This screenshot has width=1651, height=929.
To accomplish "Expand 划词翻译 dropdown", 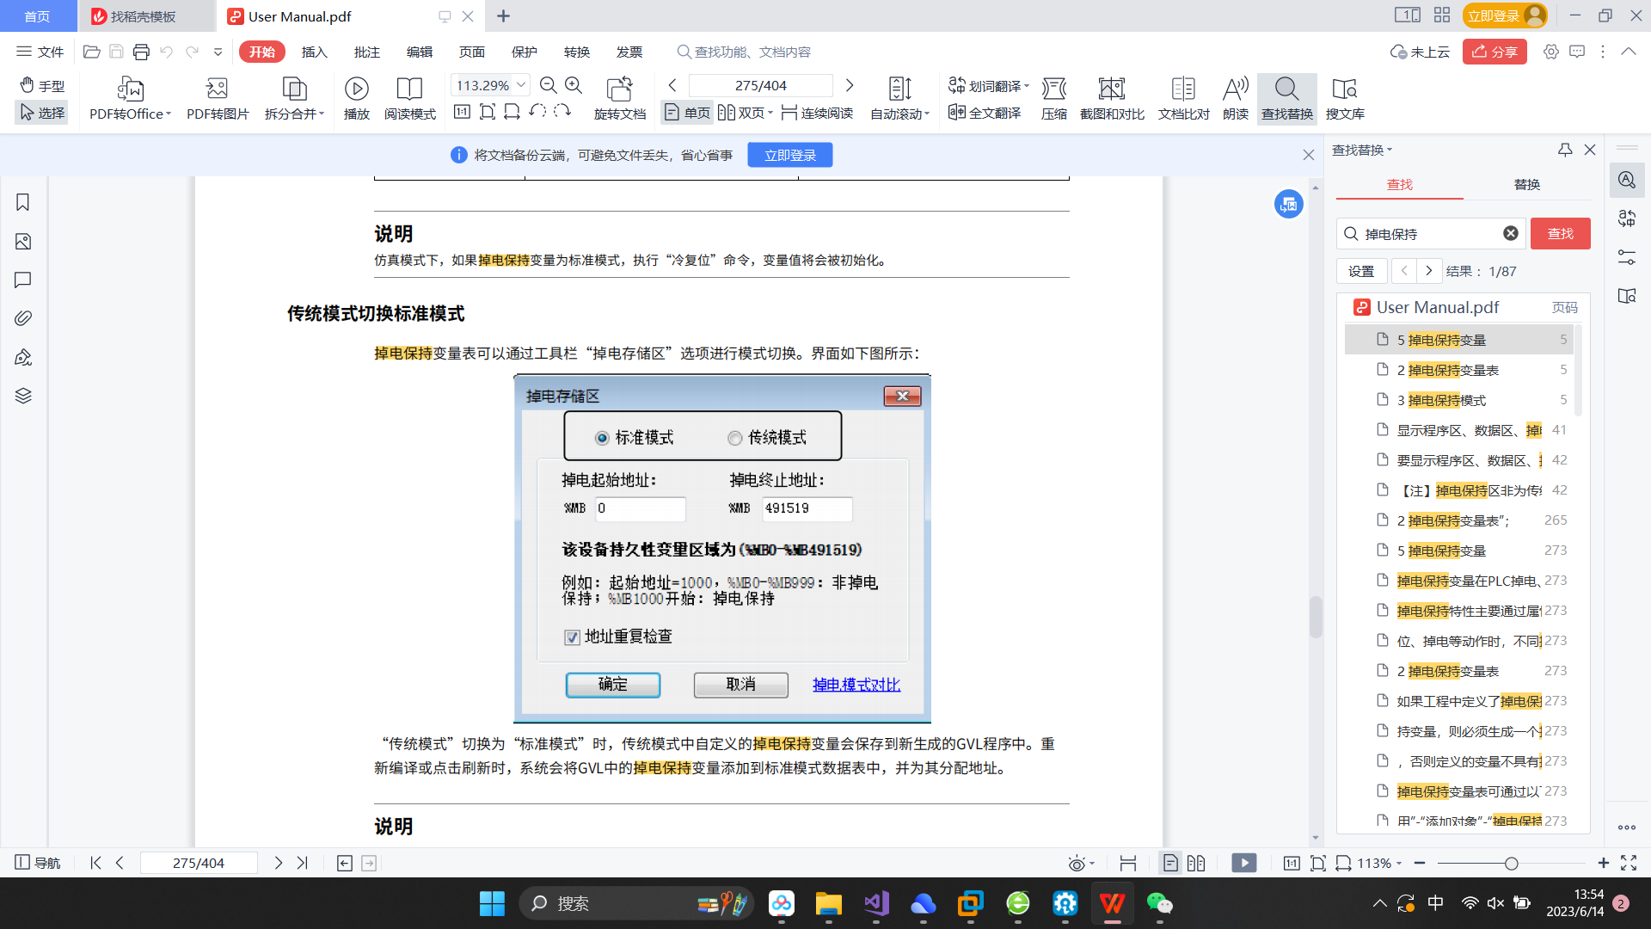I will [1027, 86].
